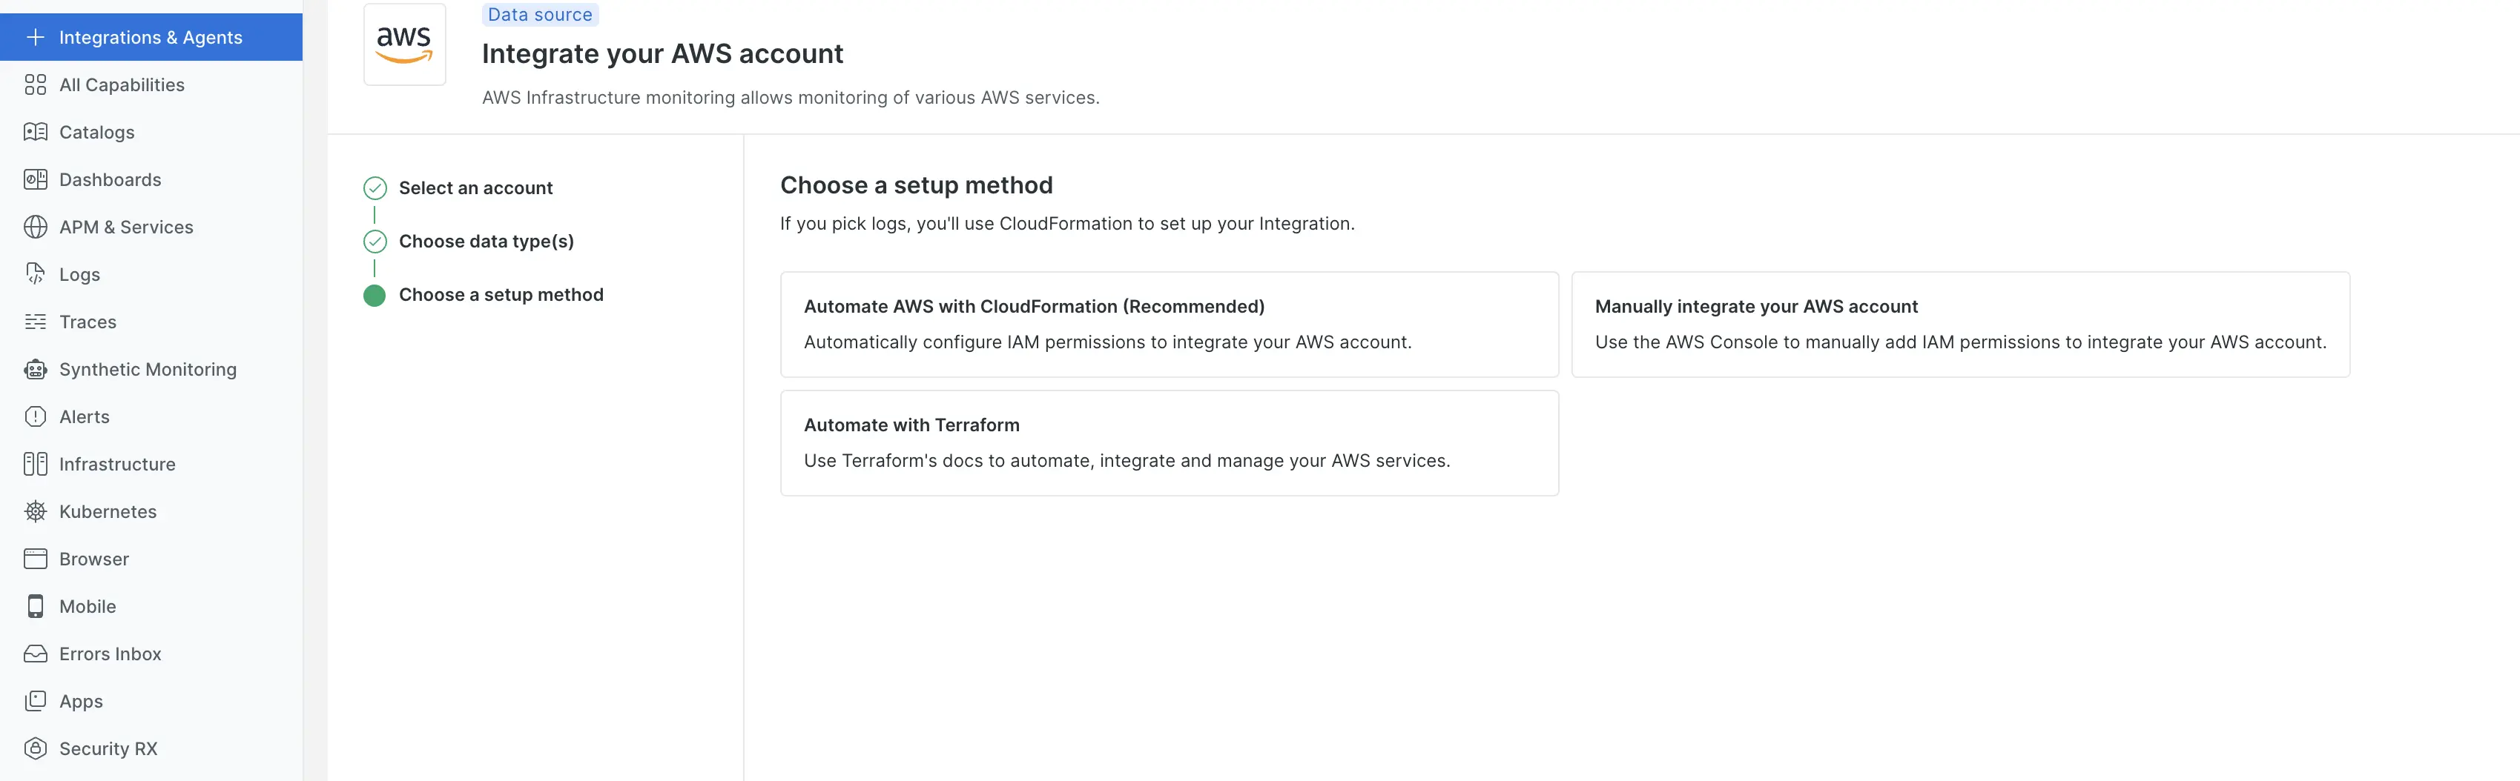The image size is (2520, 781).
Task: Open Integrations & Agents menu item
Action: (x=151, y=37)
